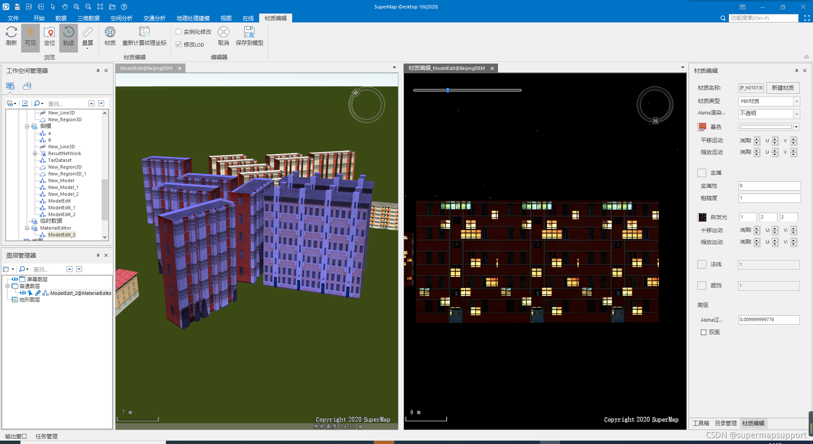The image size is (813, 444).
Task: Open the 基色 color dropdown arrow
Action: [796, 127]
